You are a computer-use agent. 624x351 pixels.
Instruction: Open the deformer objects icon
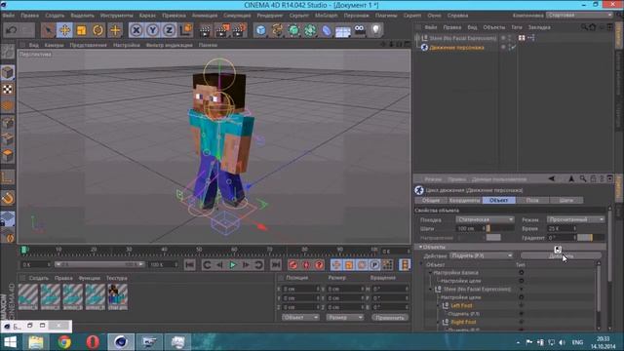click(327, 30)
